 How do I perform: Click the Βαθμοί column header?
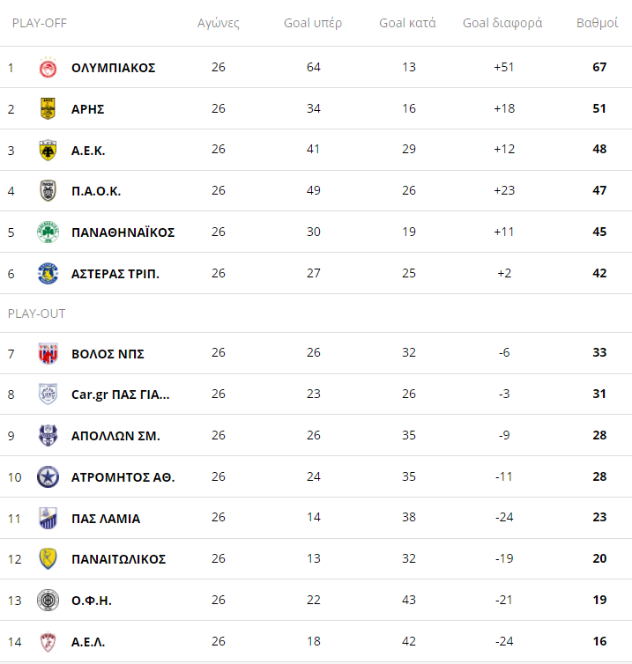click(x=597, y=23)
